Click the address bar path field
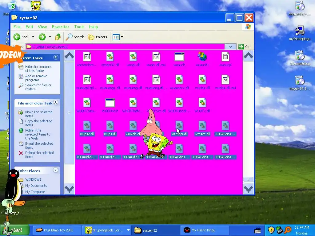315x236 pixels. [x=126, y=47]
